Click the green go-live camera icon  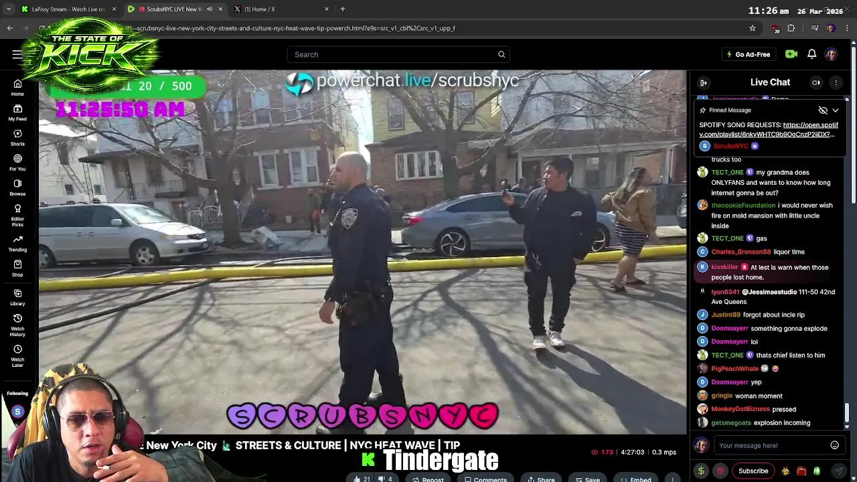(x=791, y=54)
